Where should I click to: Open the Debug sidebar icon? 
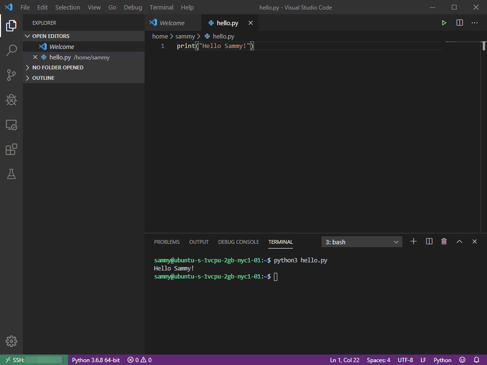11,100
